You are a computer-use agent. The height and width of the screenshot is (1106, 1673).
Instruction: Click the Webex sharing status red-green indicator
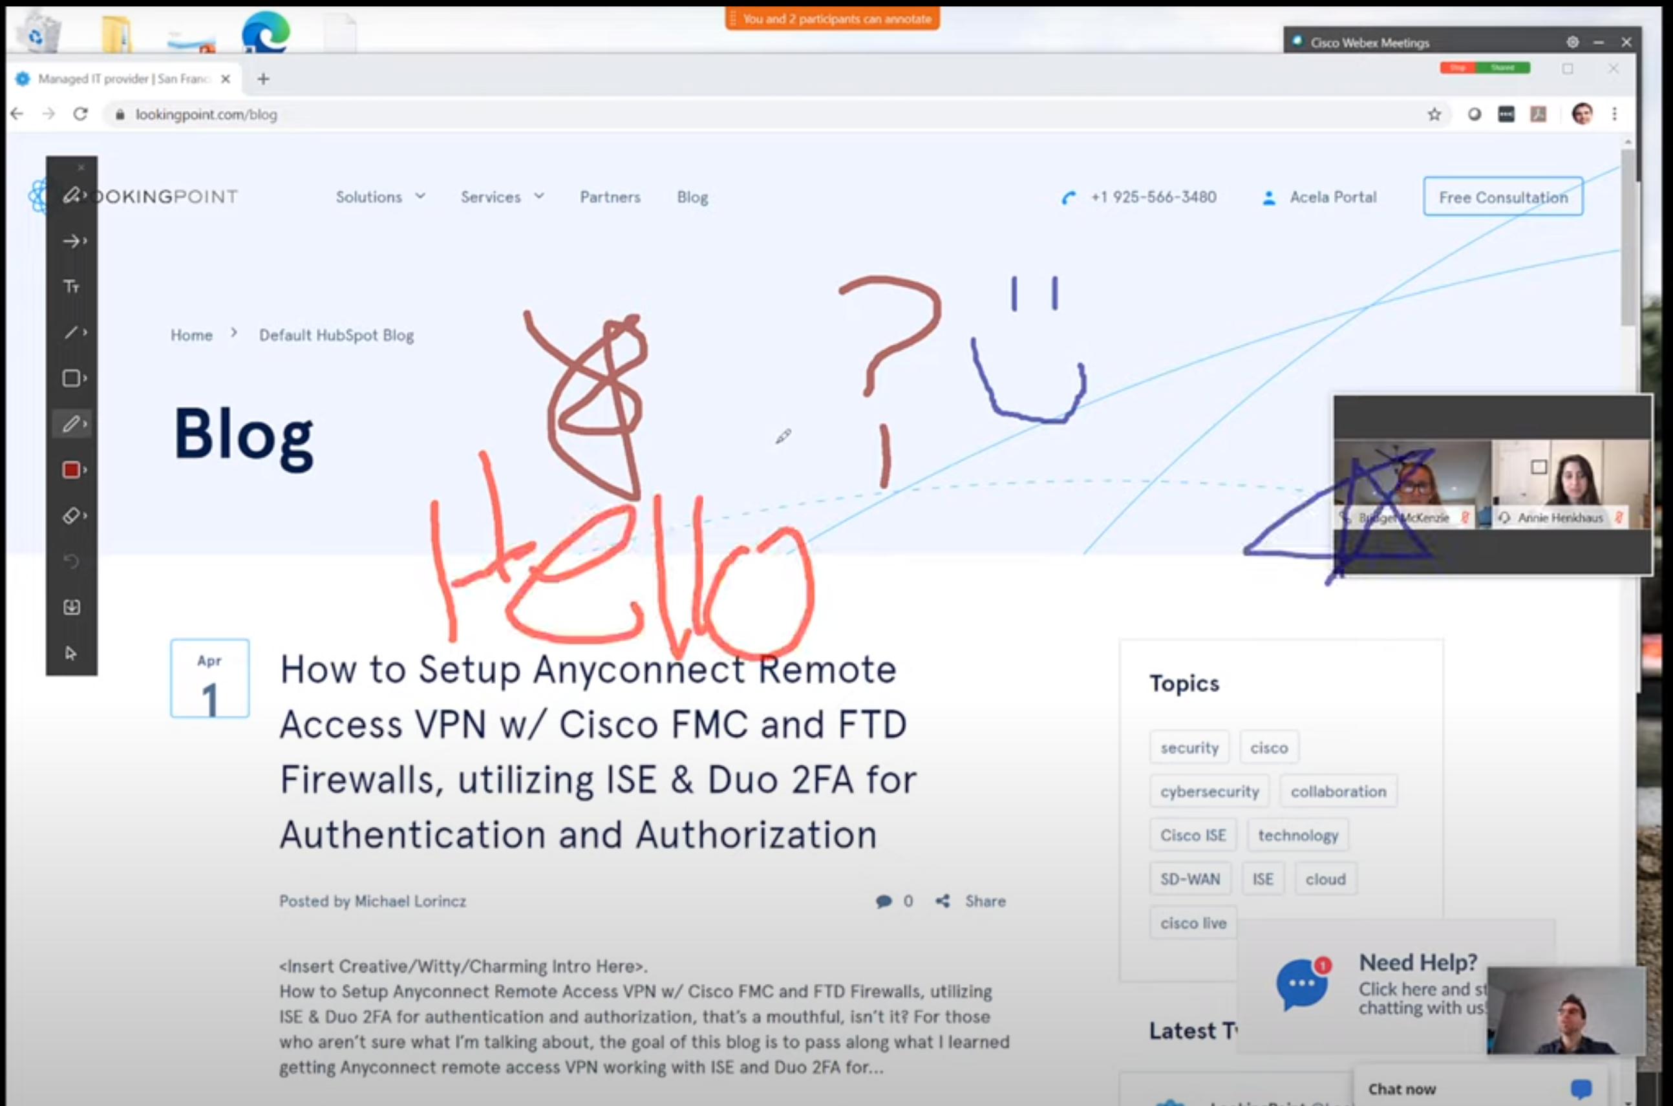point(1485,68)
